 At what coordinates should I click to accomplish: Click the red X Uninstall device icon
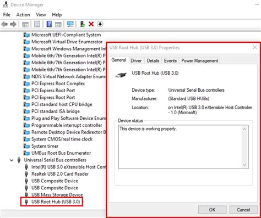(x=91, y=24)
